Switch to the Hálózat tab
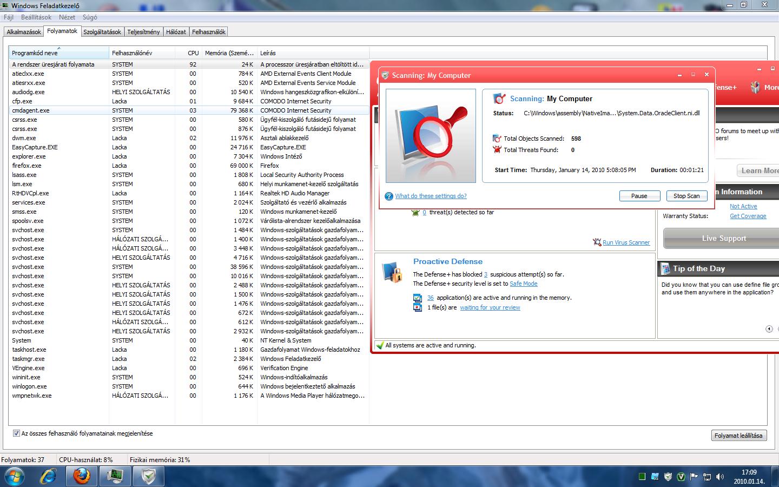 (x=176, y=32)
